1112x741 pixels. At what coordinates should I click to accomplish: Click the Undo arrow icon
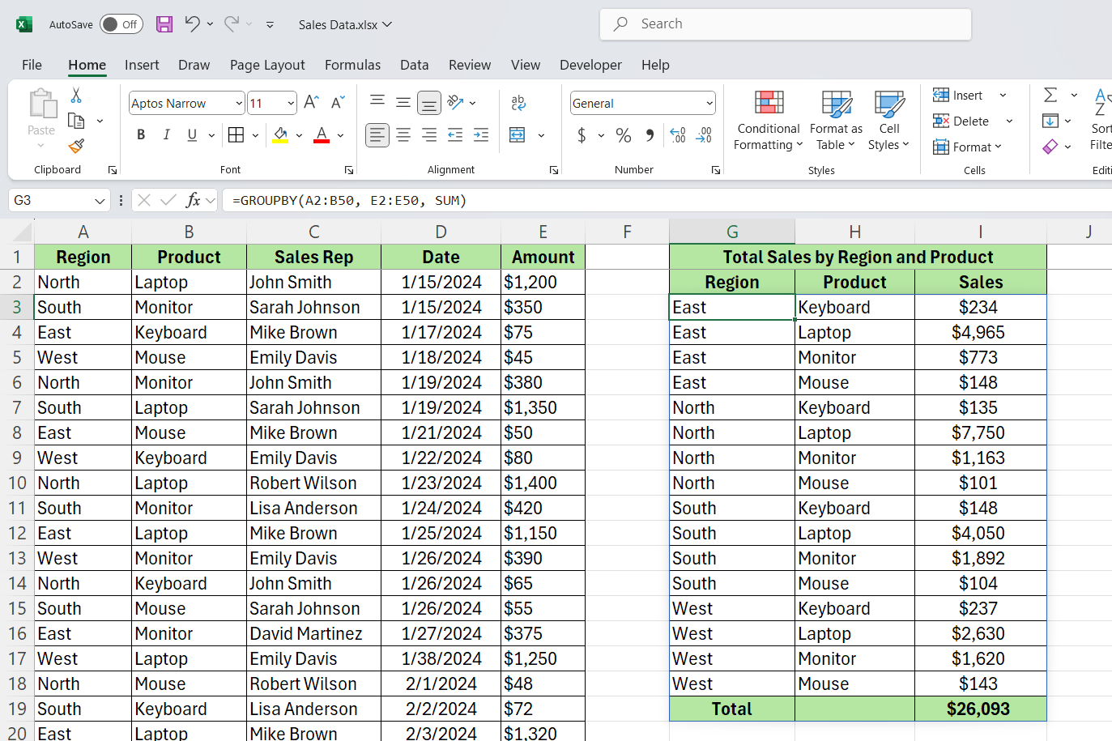click(x=192, y=24)
